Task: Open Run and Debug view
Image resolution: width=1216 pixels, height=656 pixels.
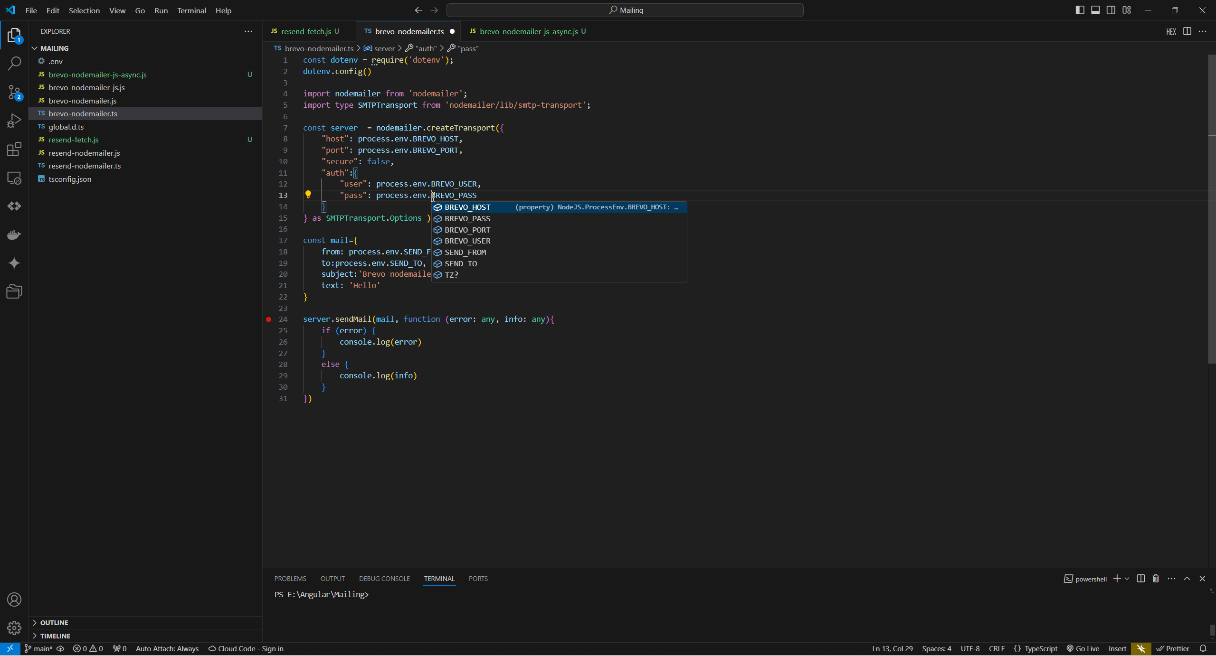Action: pos(14,121)
